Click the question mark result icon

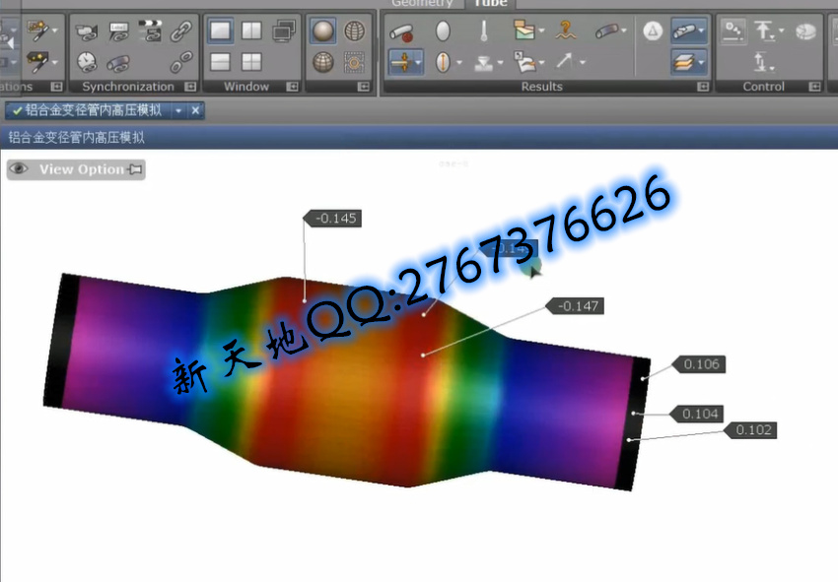pos(566,32)
